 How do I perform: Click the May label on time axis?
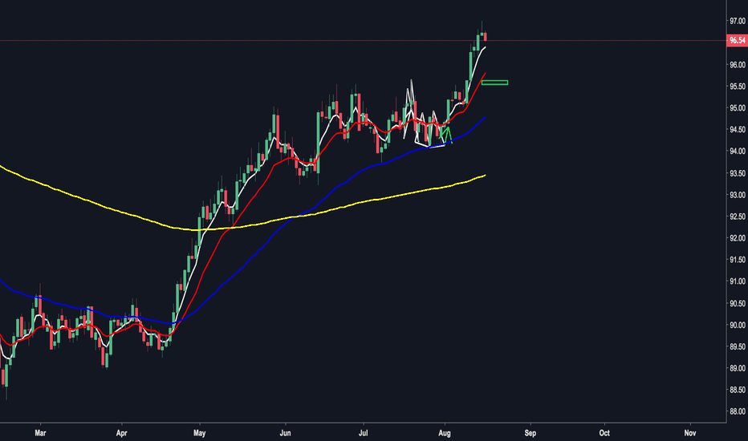pyautogui.click(x=199, y=433)
